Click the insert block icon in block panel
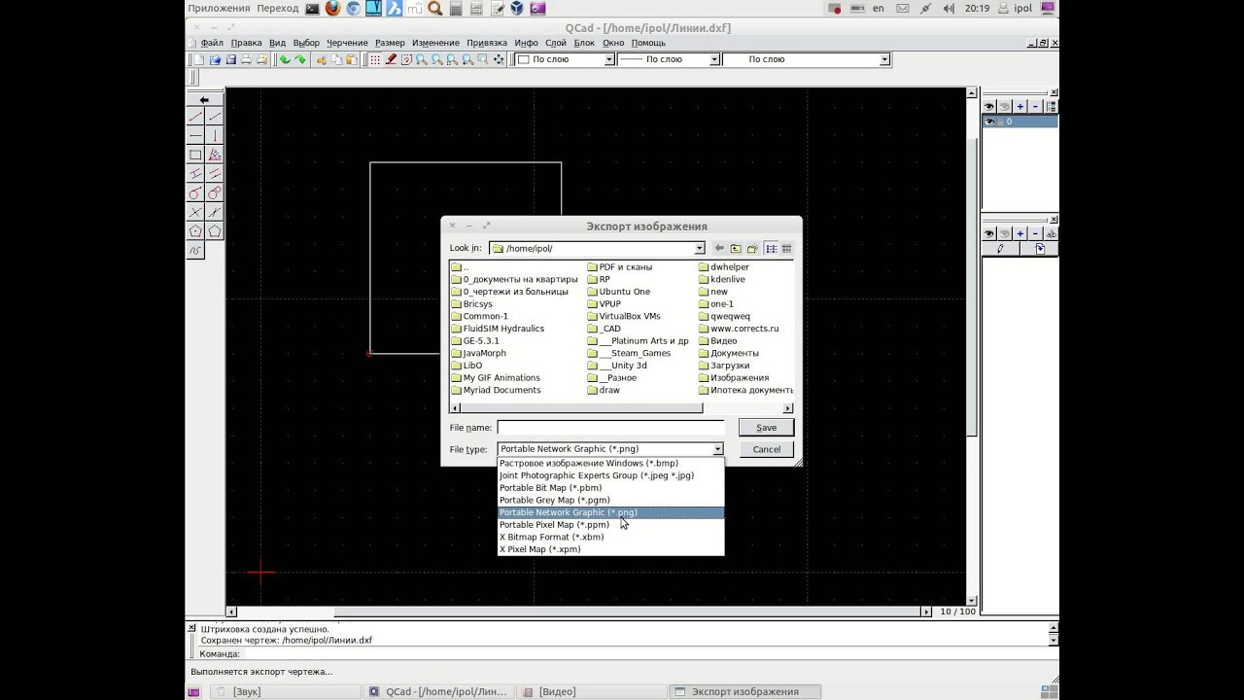Image resolution: width=1244 pixels, height=700 pixels. click(1040, 249)
